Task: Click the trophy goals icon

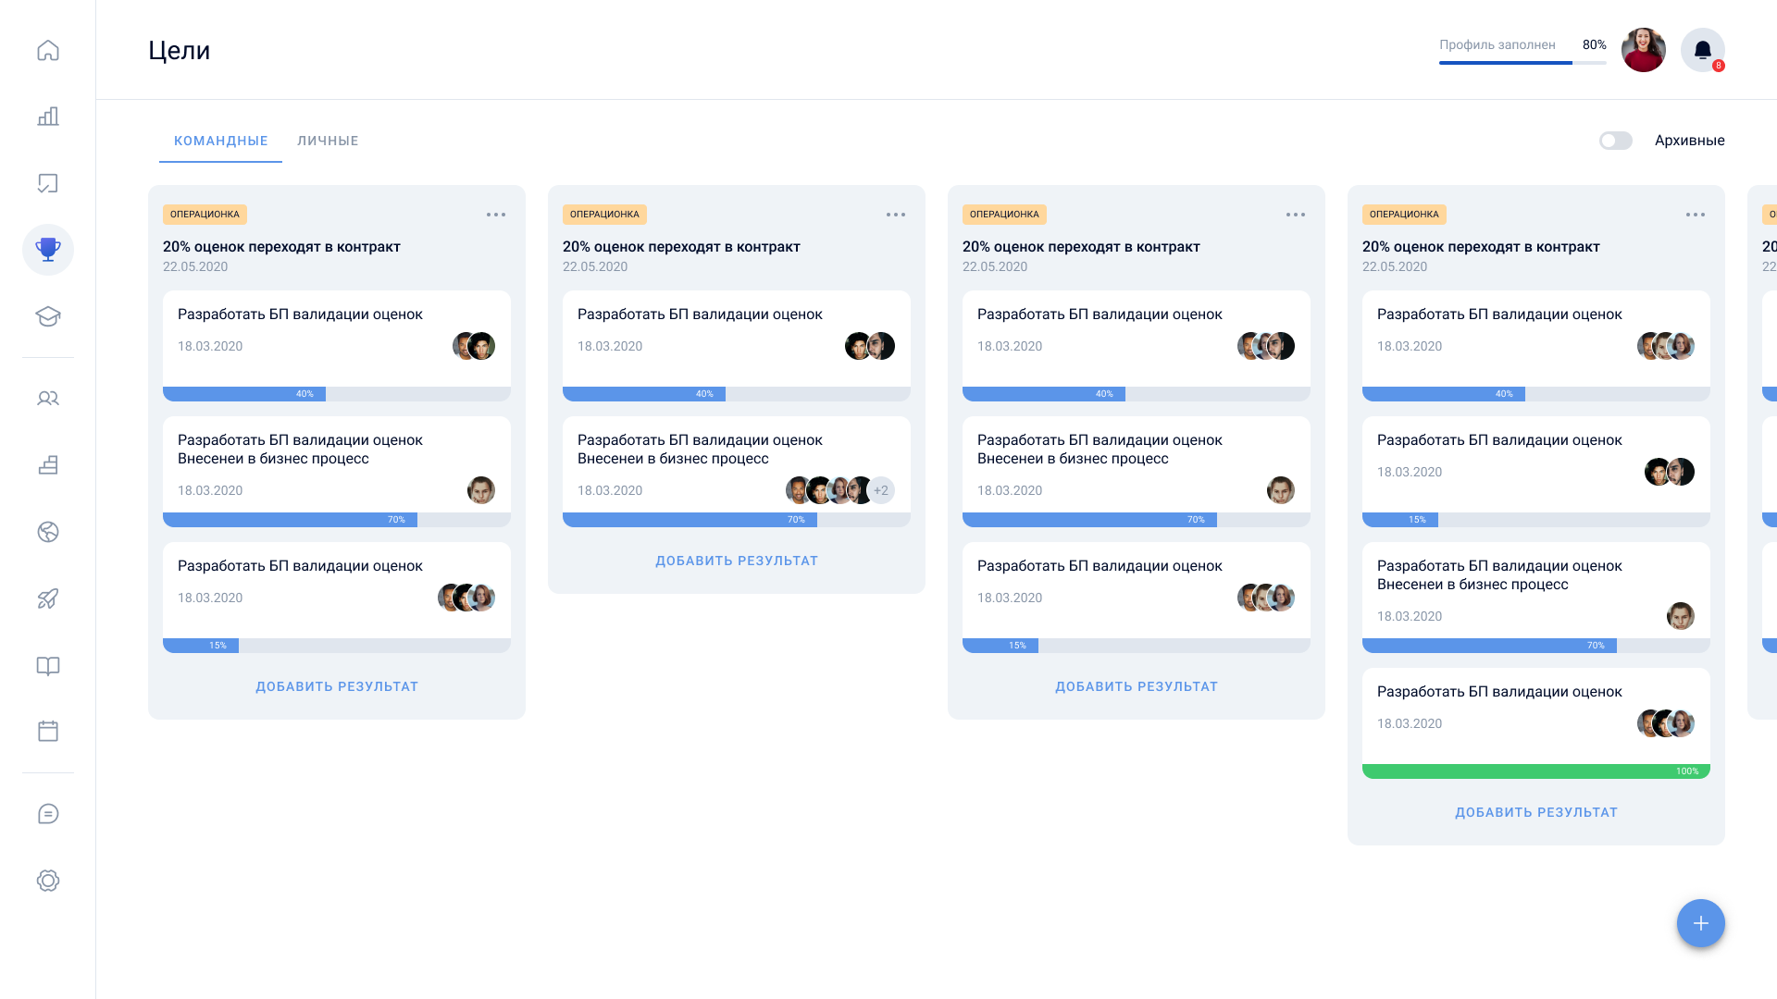Action: point(48,250)
